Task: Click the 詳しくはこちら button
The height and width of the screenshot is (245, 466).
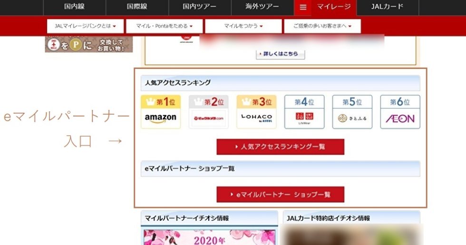Action: point(280,54)
